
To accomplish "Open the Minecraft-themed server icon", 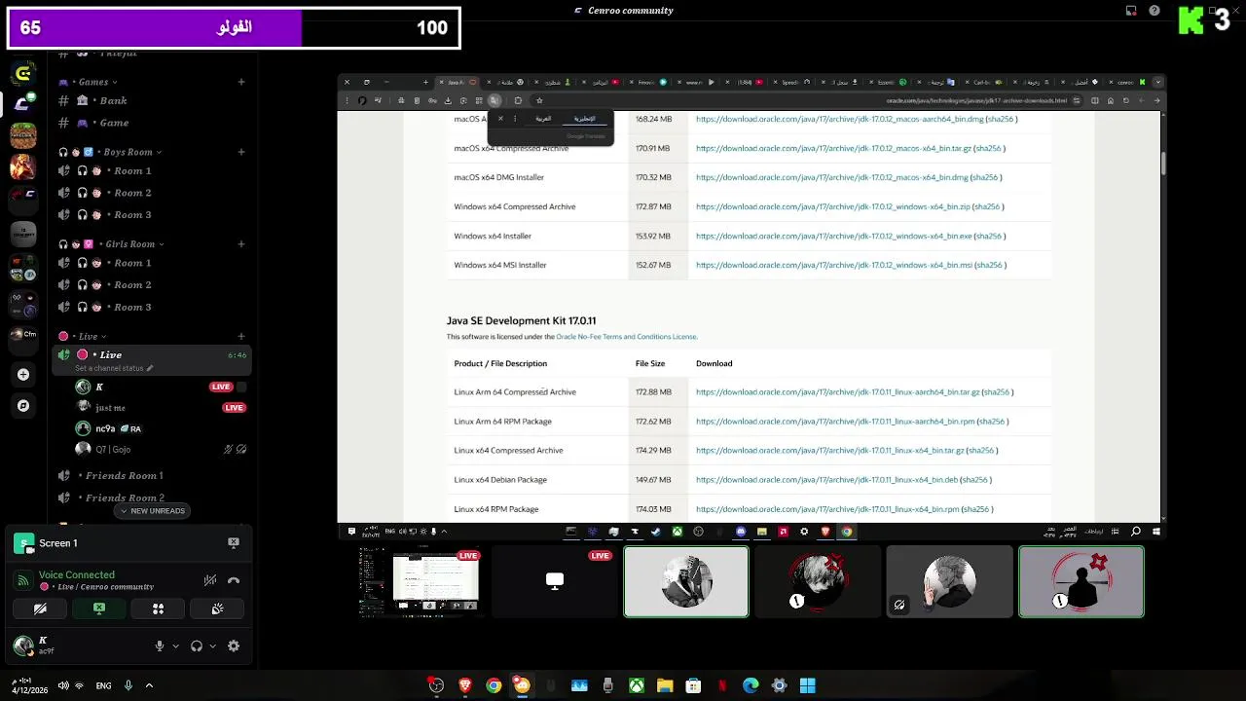I will 23,135.
